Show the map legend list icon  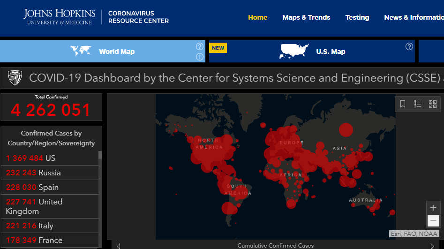418,104
